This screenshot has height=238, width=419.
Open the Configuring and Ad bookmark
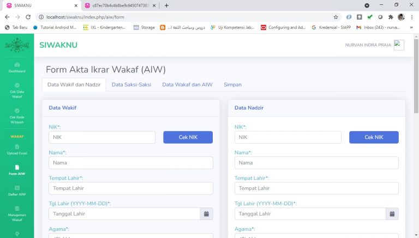point(283,27)
